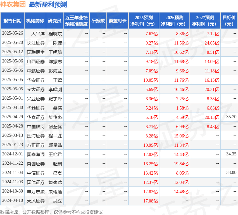
Task: Click the 申万宏源 institution cell
Action: point(36,192)
